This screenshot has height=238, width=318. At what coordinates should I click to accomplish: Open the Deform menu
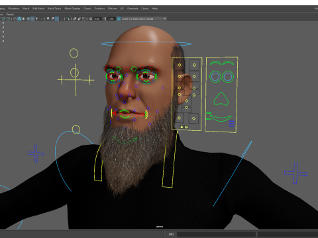[113, 9]
